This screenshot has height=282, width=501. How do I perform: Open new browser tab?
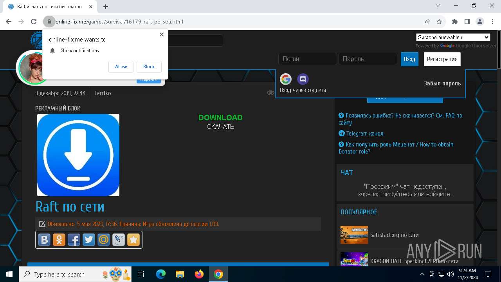click(106, 6)
